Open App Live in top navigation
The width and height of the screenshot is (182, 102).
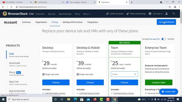pyautogui.click(x=51, y=14)
